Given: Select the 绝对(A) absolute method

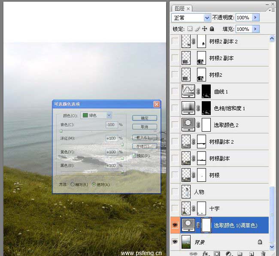Looking at the screenshot, I should 94,184.
